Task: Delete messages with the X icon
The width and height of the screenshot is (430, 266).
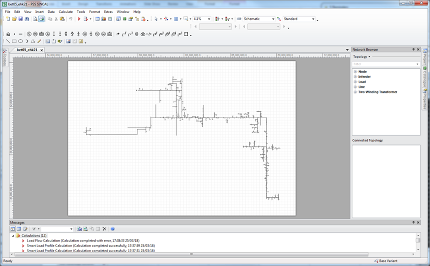Action: click(104, 228)
